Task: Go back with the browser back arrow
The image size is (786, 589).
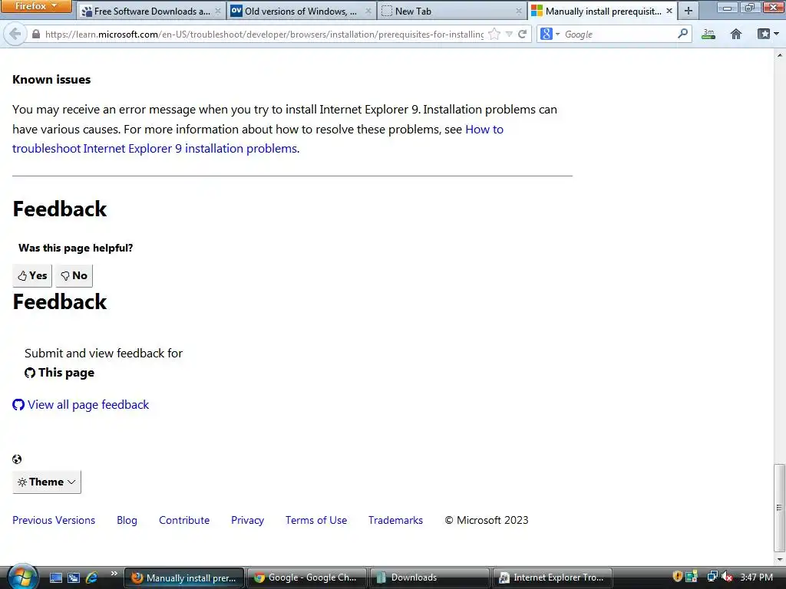Action: 15,34
